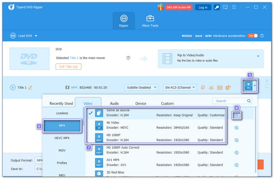Click the MP4 output format icon
This screenshot has width=274, height=179.
coord(248,86)
